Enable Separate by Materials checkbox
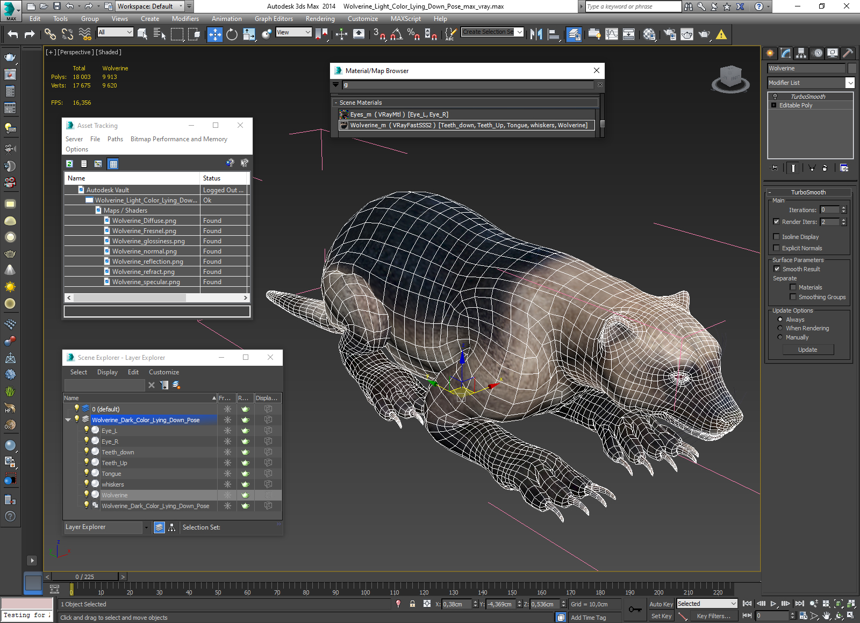The image size is (860, 623). (x=793, y=287)
